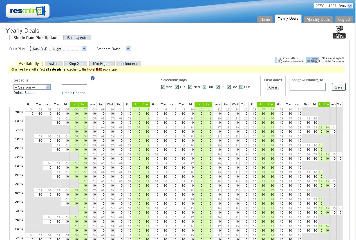Click the 'Aug 12' month row label
Viewport: 356px width, 240px height.
click(19, 219)
